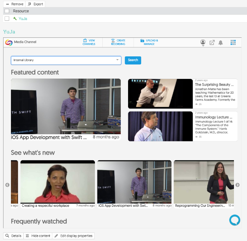Click the 8 months ago label on featured video
The height and width of the screenshot is (241, 247).
106,137
